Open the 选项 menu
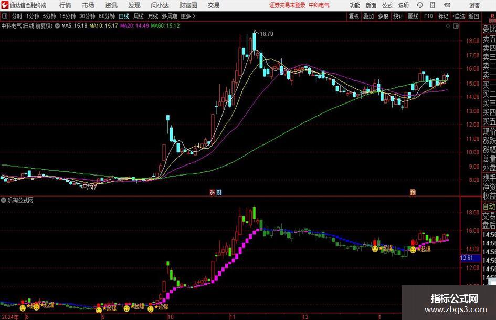This screenshot has width=496, height=320. coord(404,5)
